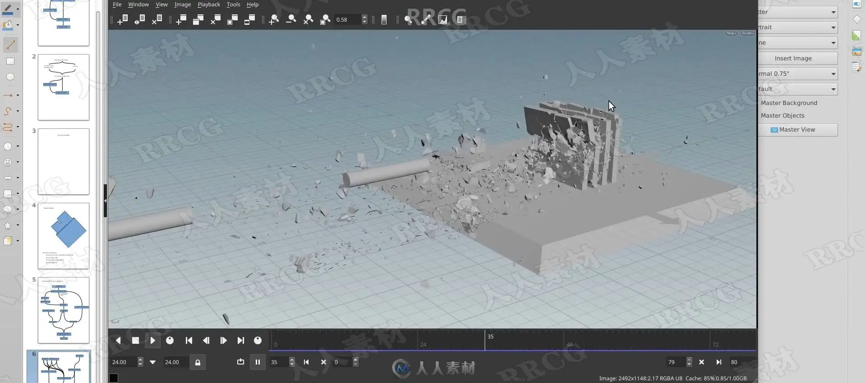Select the Smiley symbol shapes tool
This screenshot has height=383, width=866.
click(8, 162)
